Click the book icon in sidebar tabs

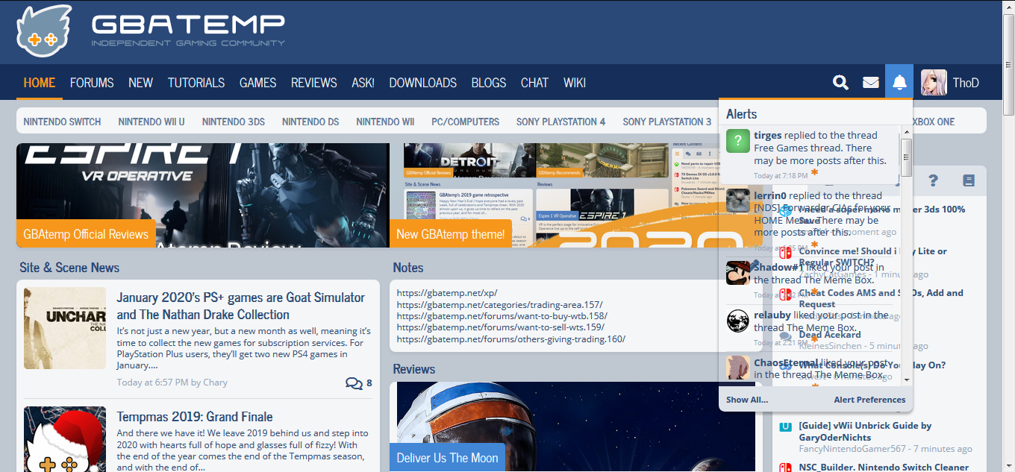coord(969,180)
